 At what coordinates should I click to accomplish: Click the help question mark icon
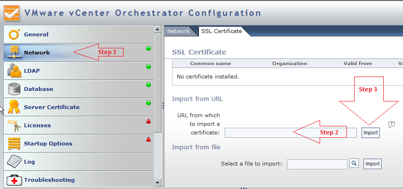click(x=391, y=124)
